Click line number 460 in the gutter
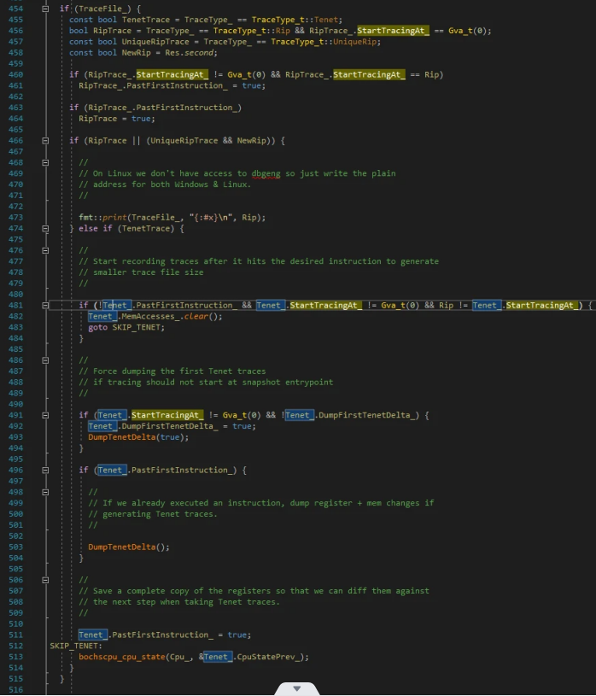596x696 pixels. [x=15, y=74]
